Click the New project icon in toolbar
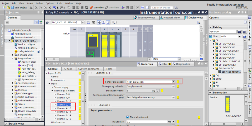Image resolution: width=252 pixels, height=126 pixels. click(x=4, y=7)
